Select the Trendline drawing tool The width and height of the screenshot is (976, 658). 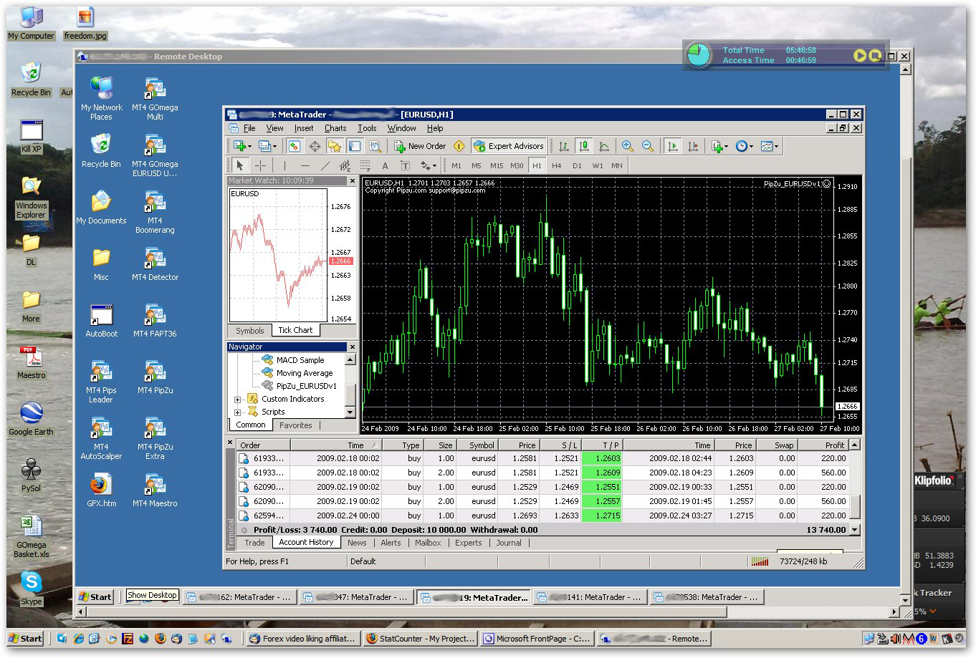click(x=325, y=165)
